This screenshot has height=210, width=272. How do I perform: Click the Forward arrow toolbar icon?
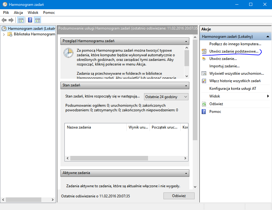click(x=11, y=20)
